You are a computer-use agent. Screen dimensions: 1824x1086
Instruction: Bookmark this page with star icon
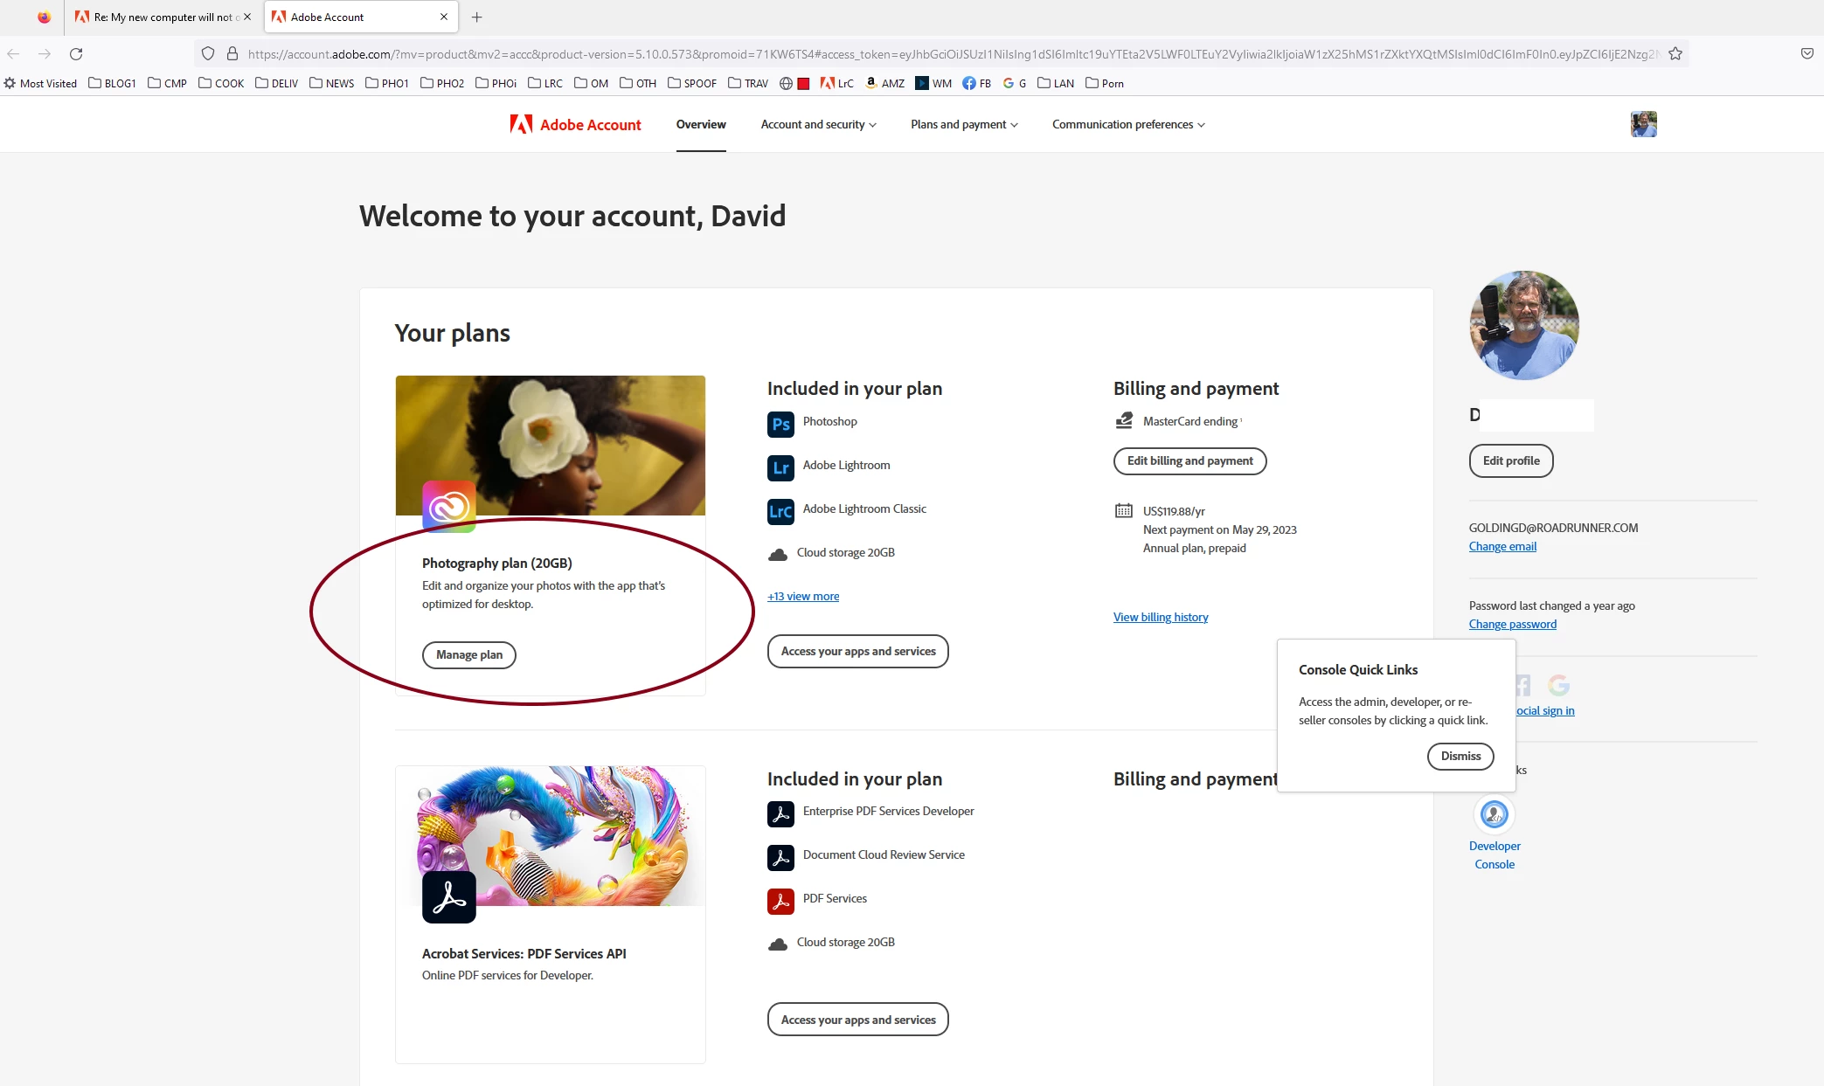(1675, 54)
